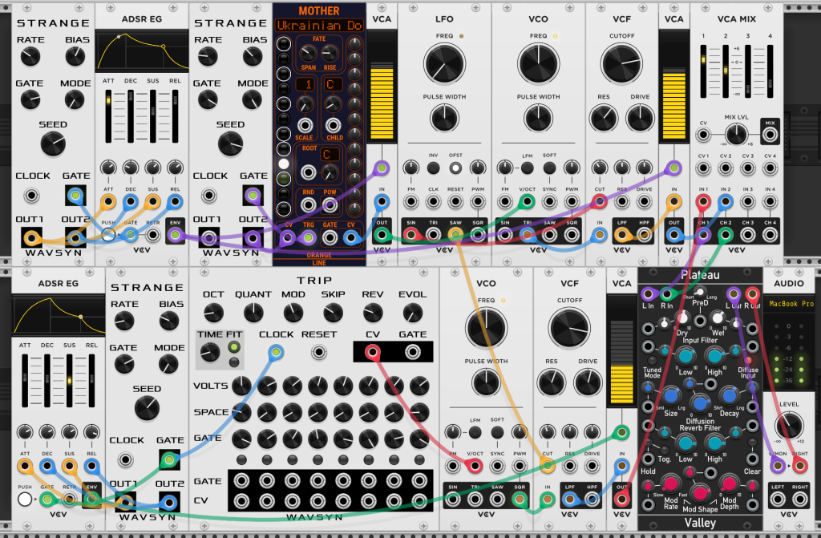
Task: Click the TRIP OCT knob
Action: (x=213, y=313)
